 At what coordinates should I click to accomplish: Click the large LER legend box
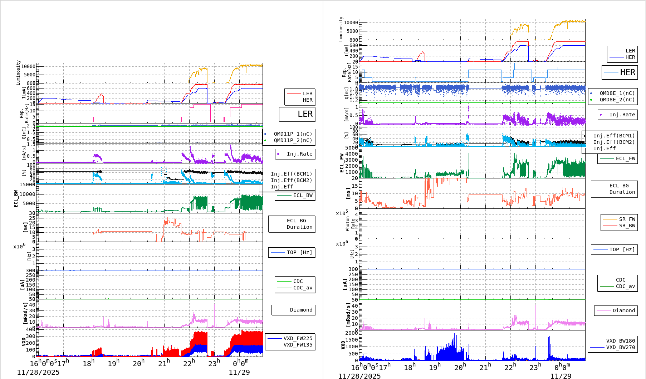297,114
